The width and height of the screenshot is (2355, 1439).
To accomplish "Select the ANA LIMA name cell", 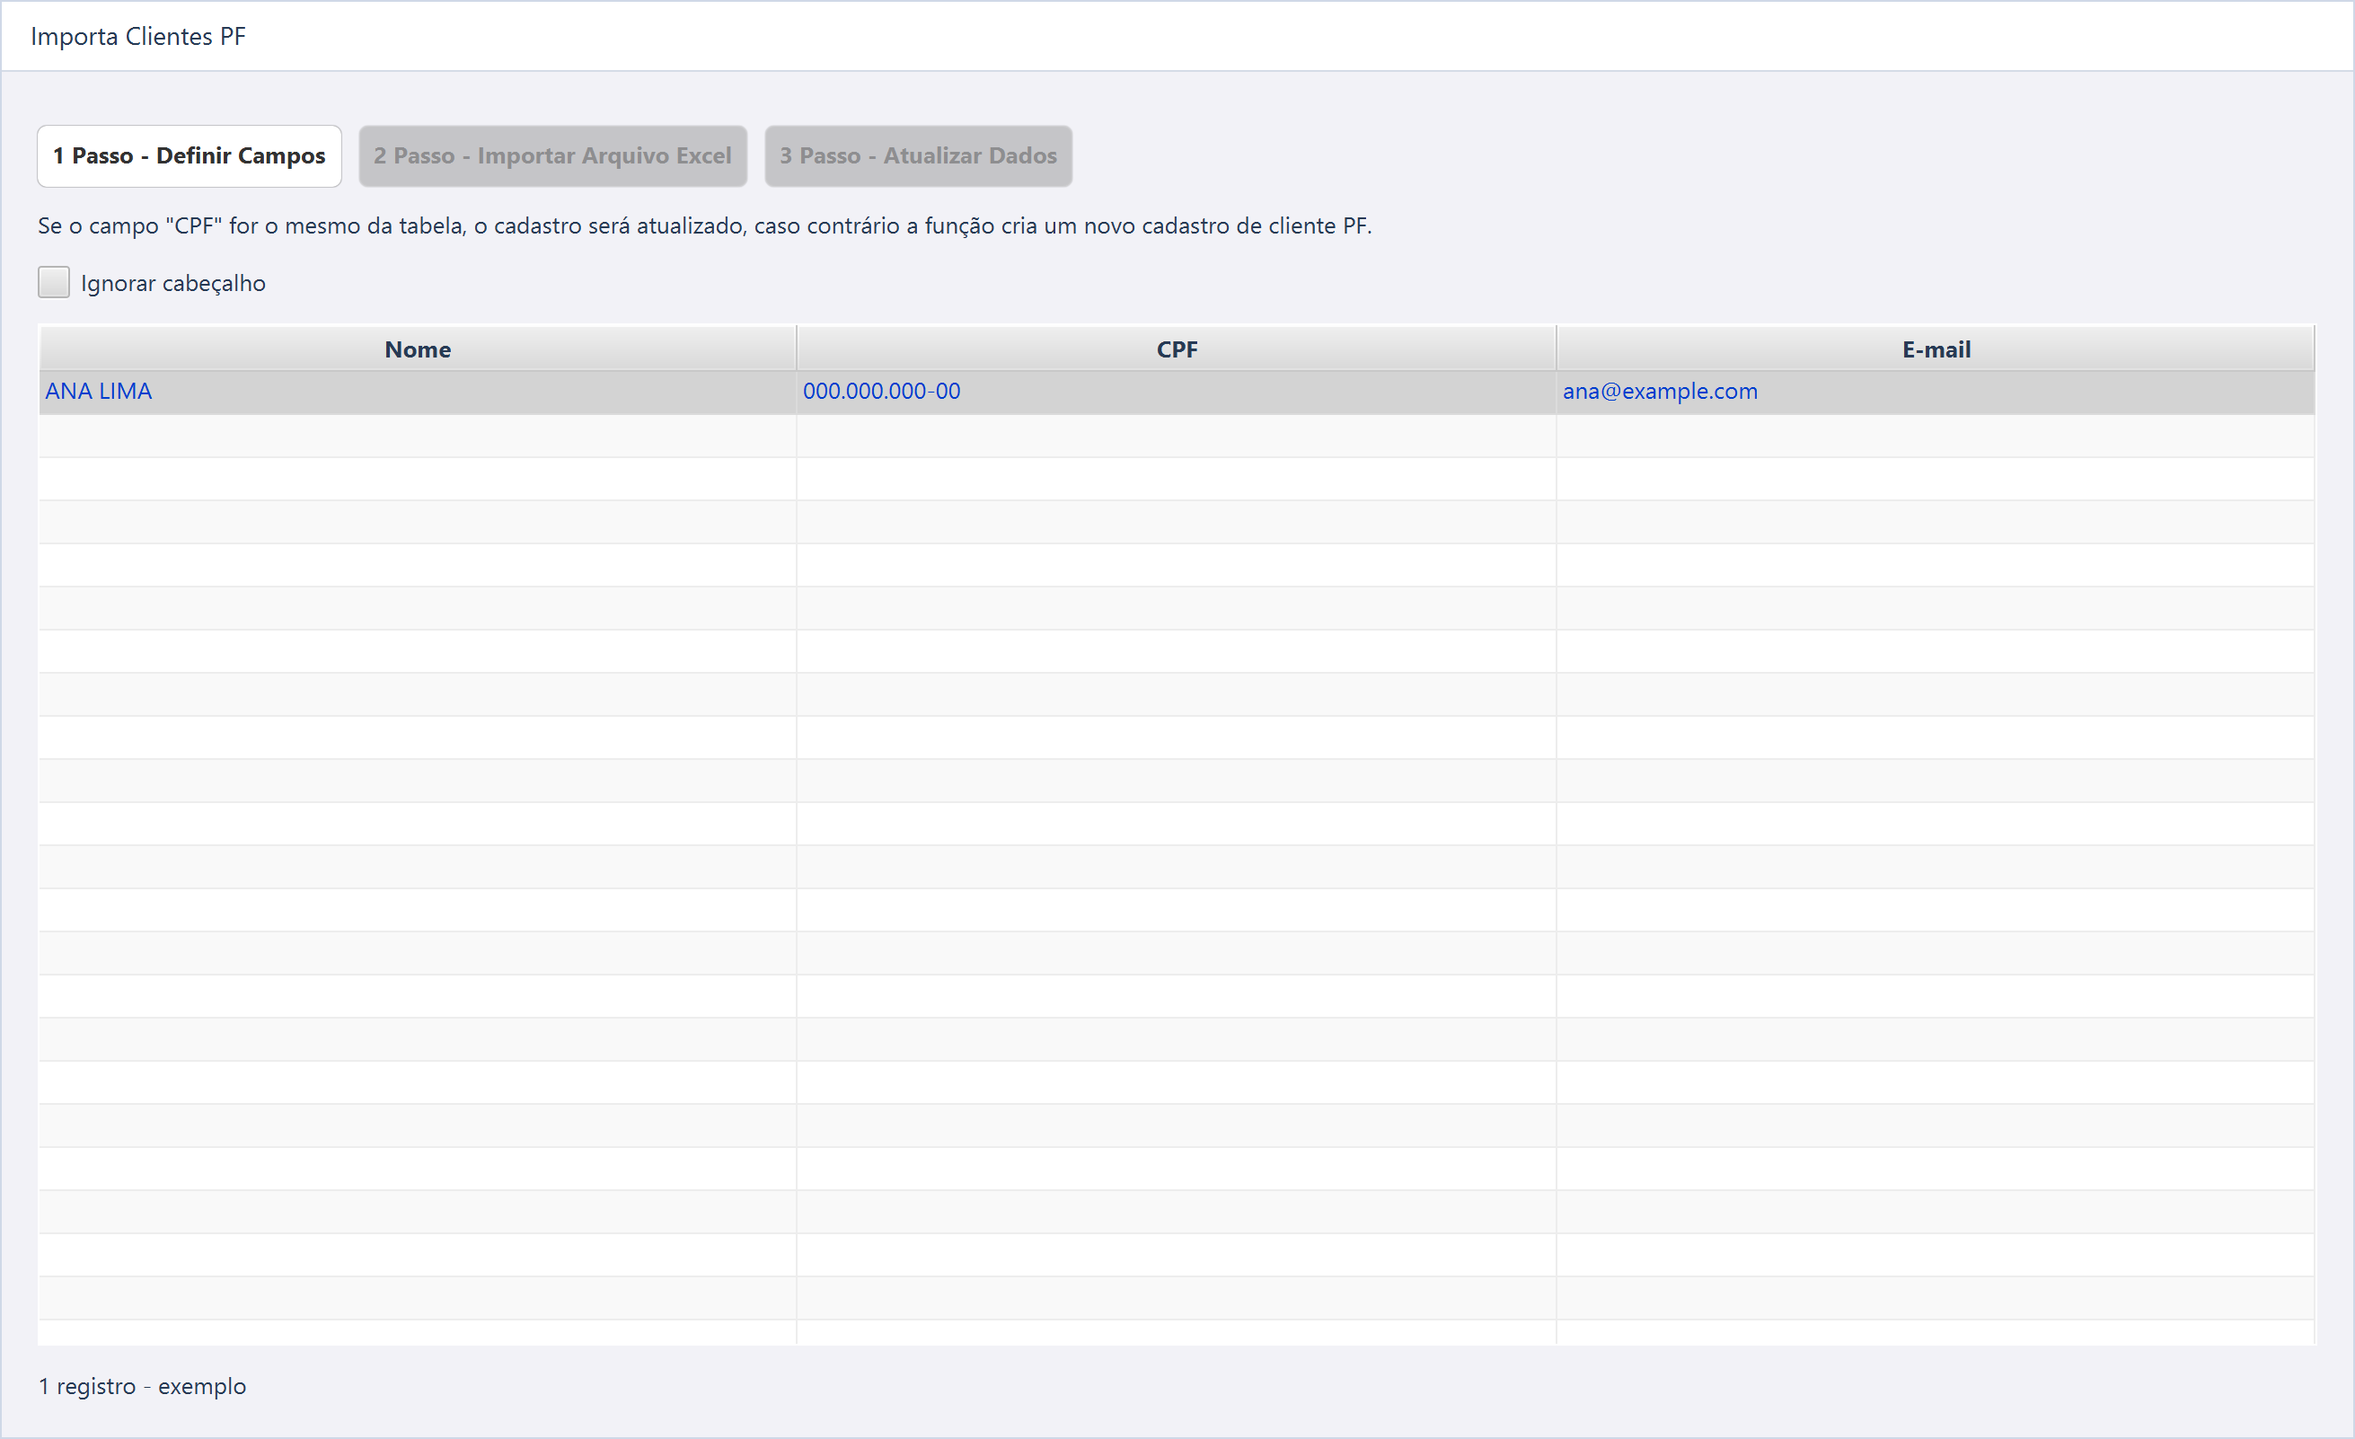I will click(x=418, y=392).
